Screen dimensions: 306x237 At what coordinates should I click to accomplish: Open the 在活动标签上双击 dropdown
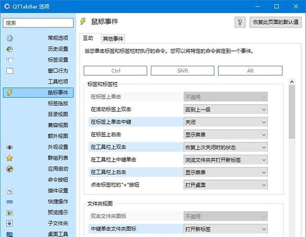225,109
